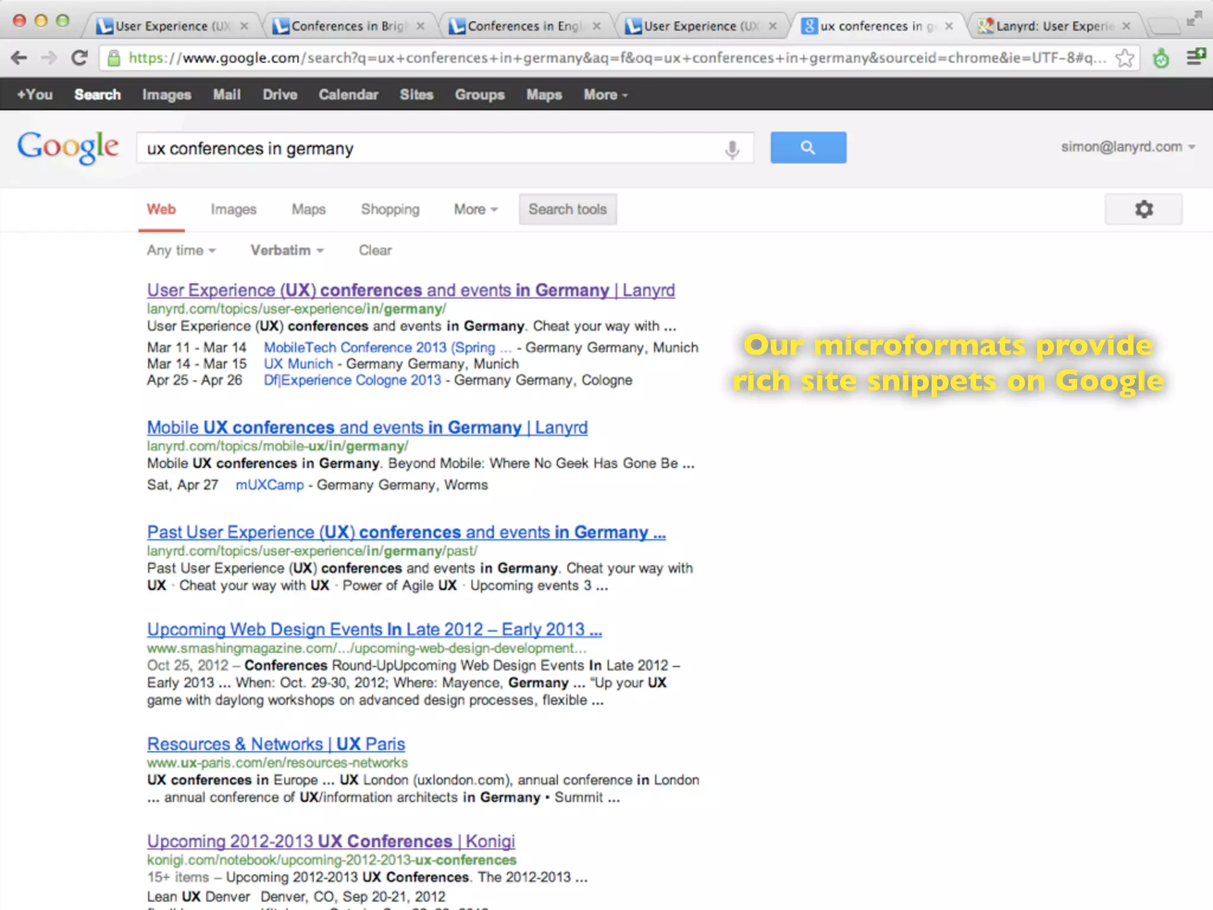
Task: Open 'Past User Experience (UX) conferences' result
Action: [x=406, y=532]
